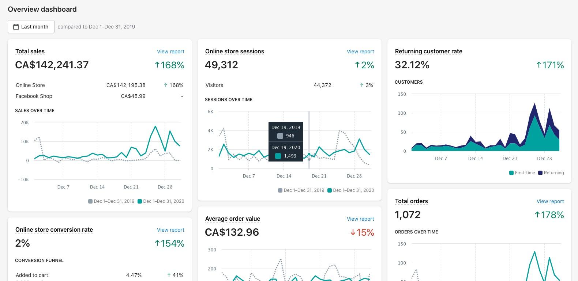Screen dimensions: 578x281
Task: Open View report for Online store conversion rate
Action: [x=170, y=230]
